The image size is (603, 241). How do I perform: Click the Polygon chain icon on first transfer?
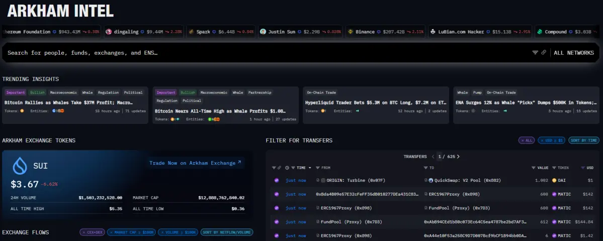pyautogui.click(x=276, y=180)
